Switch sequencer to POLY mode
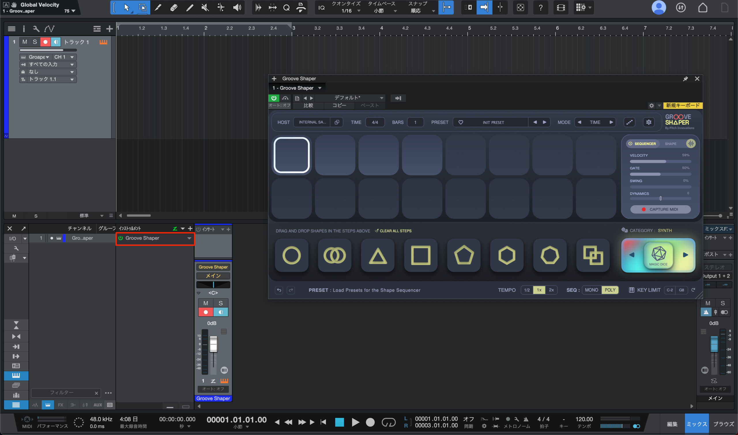 610,290
